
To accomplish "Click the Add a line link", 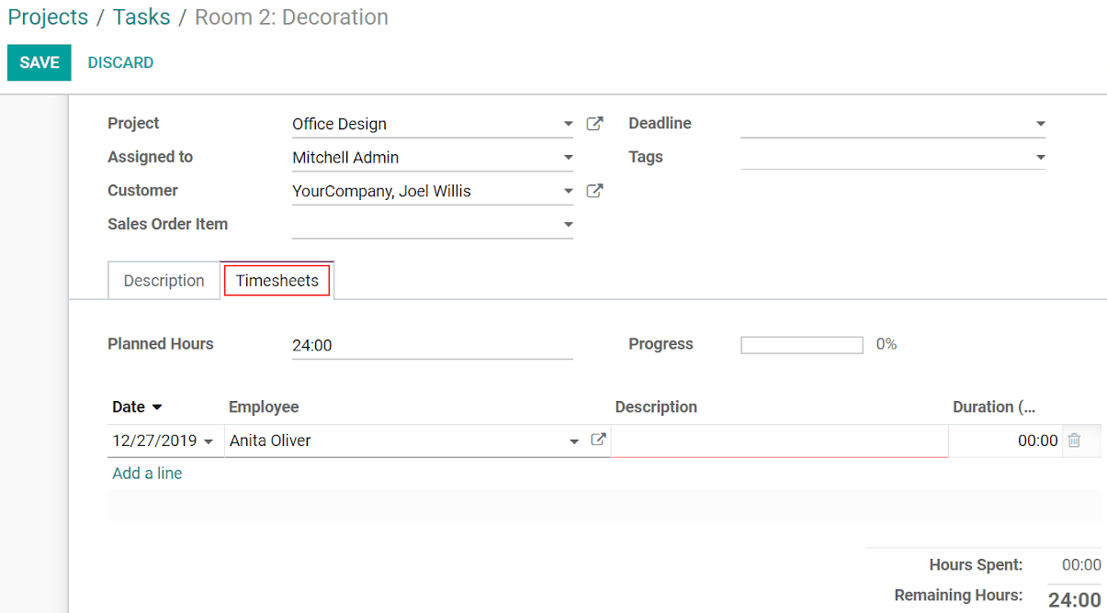I will (147, 473).
